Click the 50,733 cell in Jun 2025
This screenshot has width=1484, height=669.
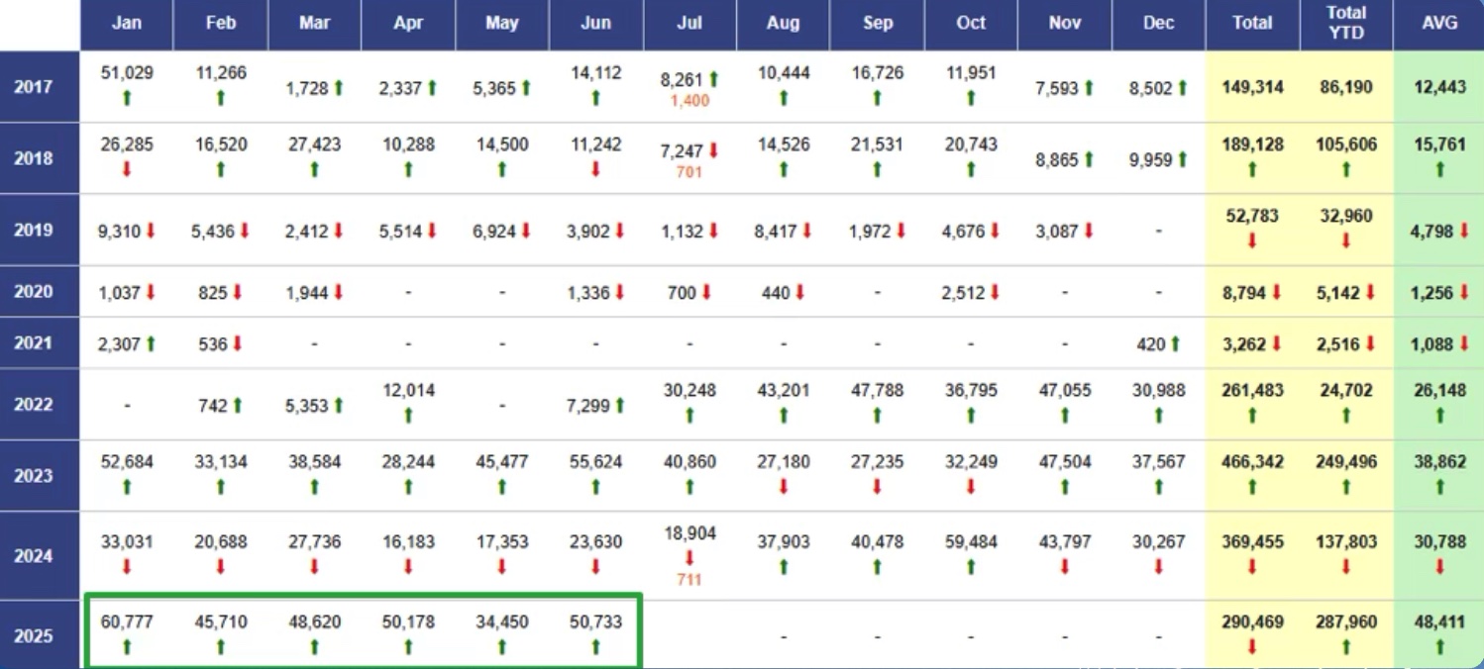pyautogui.click(x=595, y=622)
